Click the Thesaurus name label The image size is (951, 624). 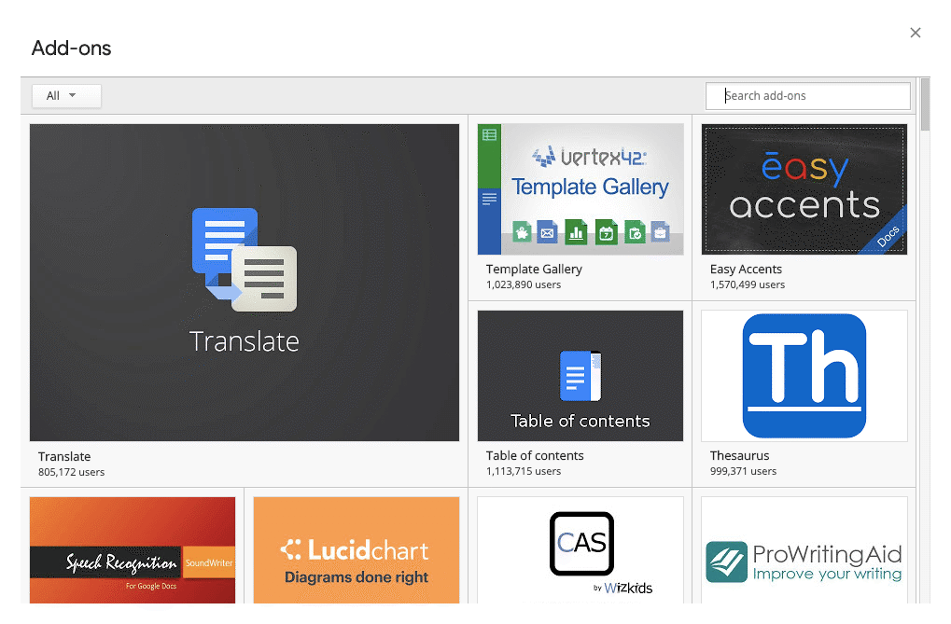click(x=739, y=455)
